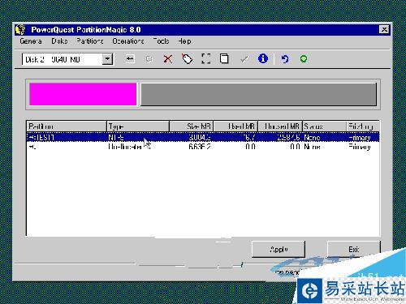Open the General menu
The width and height of the screenshot is (406, 304).
[31, 41]
